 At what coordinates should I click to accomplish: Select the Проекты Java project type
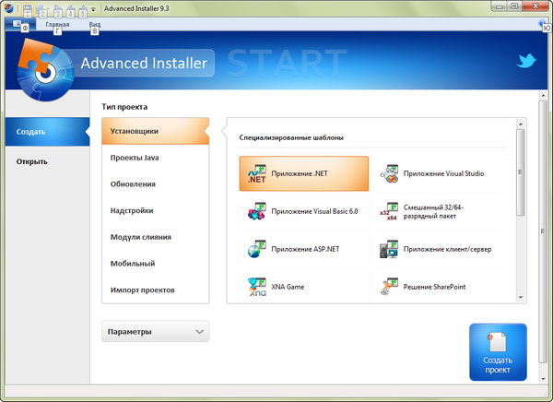pos(135,158)
